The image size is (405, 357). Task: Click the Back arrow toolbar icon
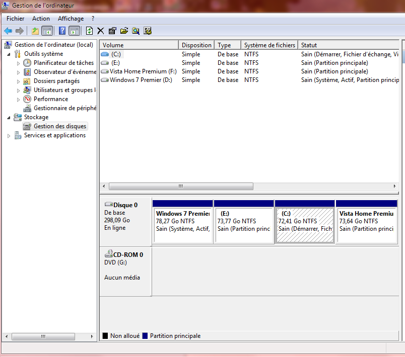coord(8,31)
